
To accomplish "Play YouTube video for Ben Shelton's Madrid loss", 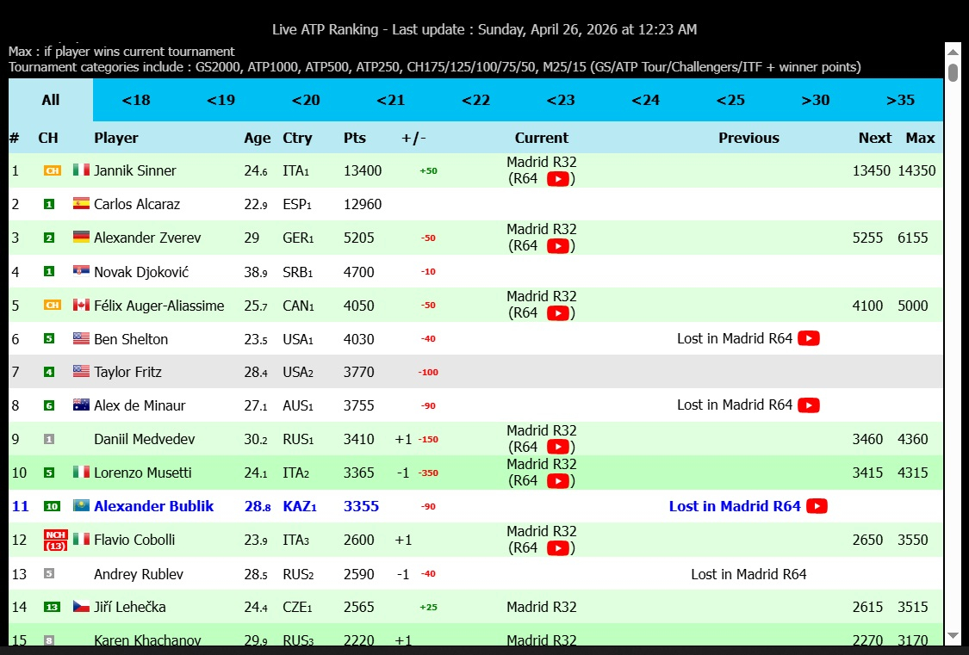I will coord(808,338).
